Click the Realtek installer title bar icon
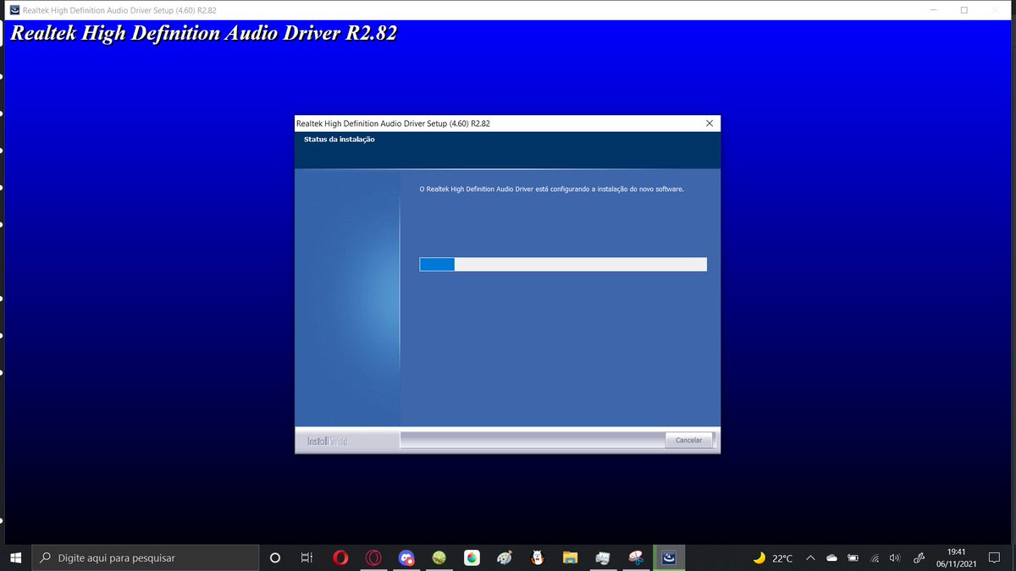The width and height of the screenshot is (1016, 571). [14, 10]
